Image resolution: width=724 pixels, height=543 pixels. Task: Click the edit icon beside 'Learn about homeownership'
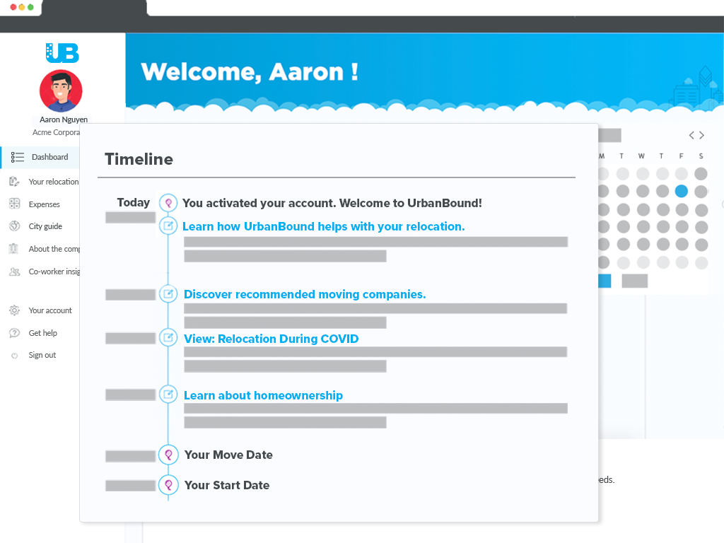168,395
